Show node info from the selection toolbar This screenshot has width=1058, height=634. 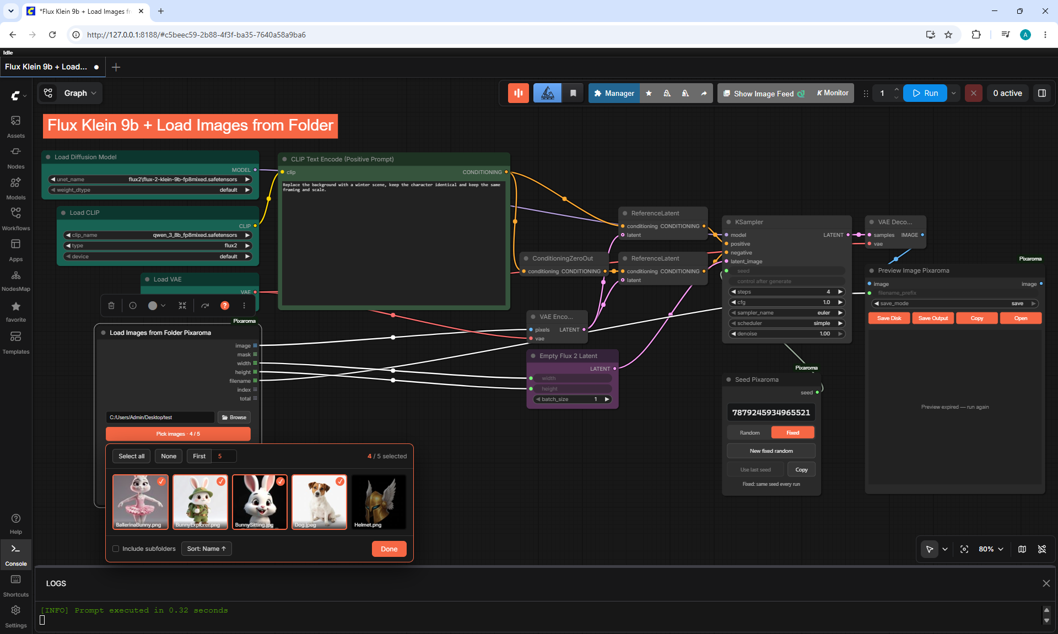point(133,306)
